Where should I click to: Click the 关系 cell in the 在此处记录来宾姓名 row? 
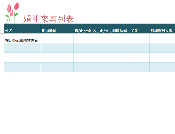coord(140,38)
